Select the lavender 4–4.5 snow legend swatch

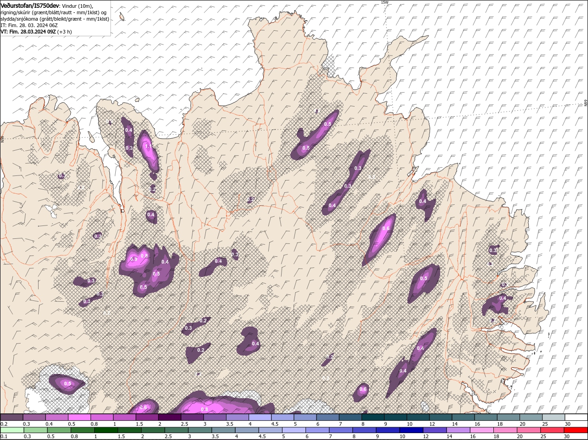[260, 417]
